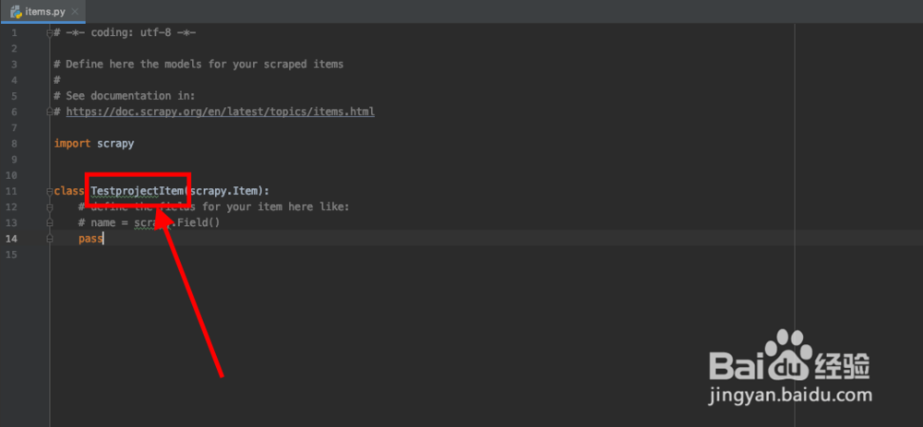Screen dimensions: 923x427
Task: Collapse the comment block fold marker on line 1
Action: coord(49,33)
